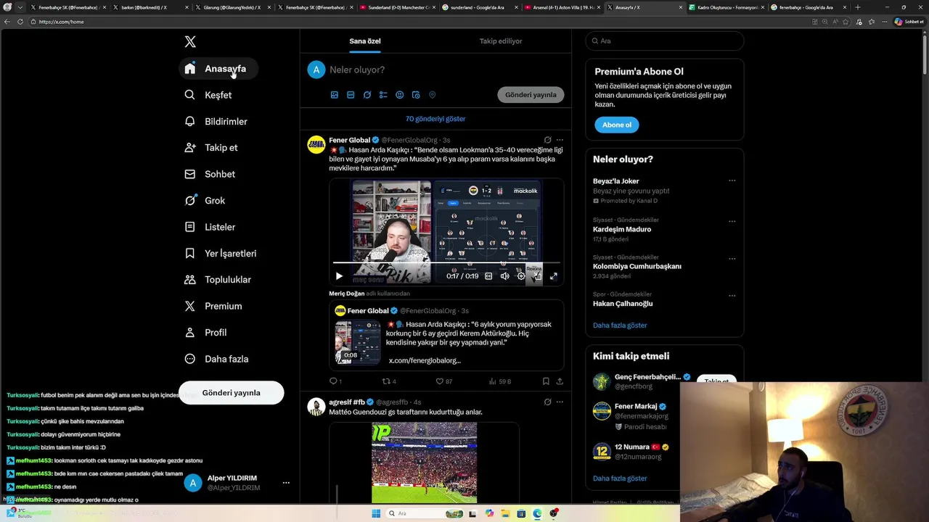Image resolution: width=929 pixels, height=522 pixels.
Task: Open Grok in sidebar
Action: [205, 201]
